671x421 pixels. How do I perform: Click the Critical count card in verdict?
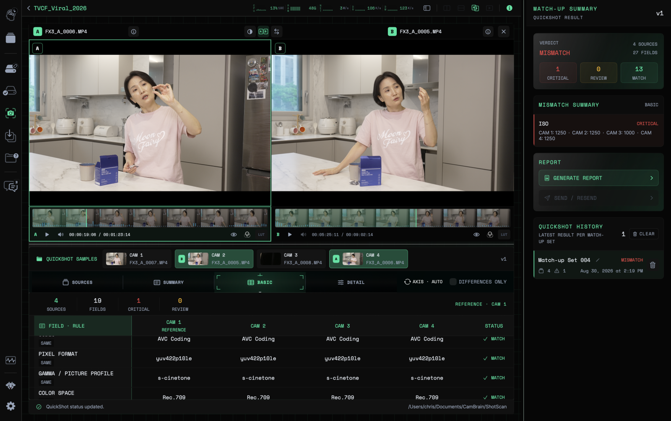pyautogui.click(x=558, y=73)
